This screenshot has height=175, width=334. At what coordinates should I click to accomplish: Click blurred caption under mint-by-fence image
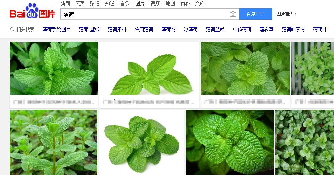pyautogui.click(x=314, y=102)
